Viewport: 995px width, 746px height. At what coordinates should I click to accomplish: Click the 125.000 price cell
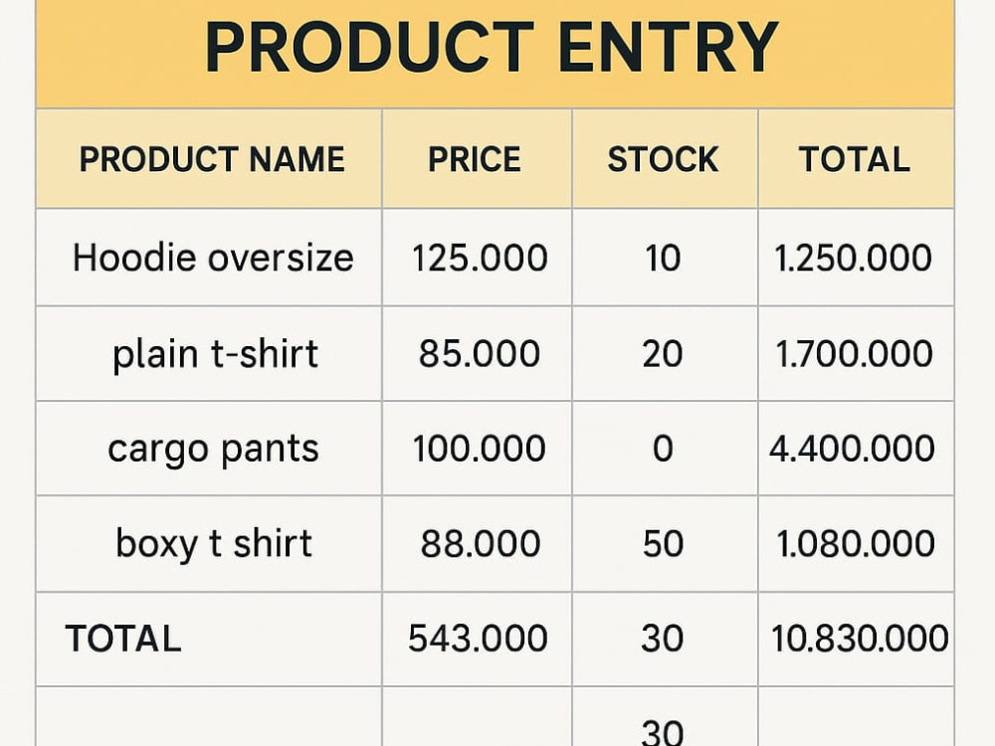point(477,258)
